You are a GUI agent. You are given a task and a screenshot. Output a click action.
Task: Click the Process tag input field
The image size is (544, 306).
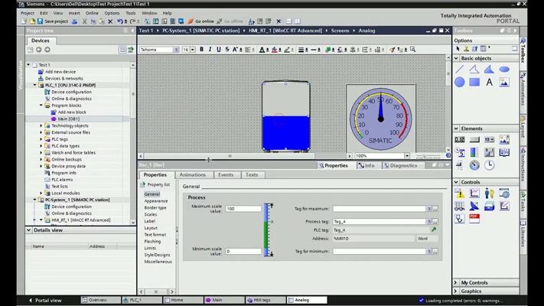coord(379,221)
